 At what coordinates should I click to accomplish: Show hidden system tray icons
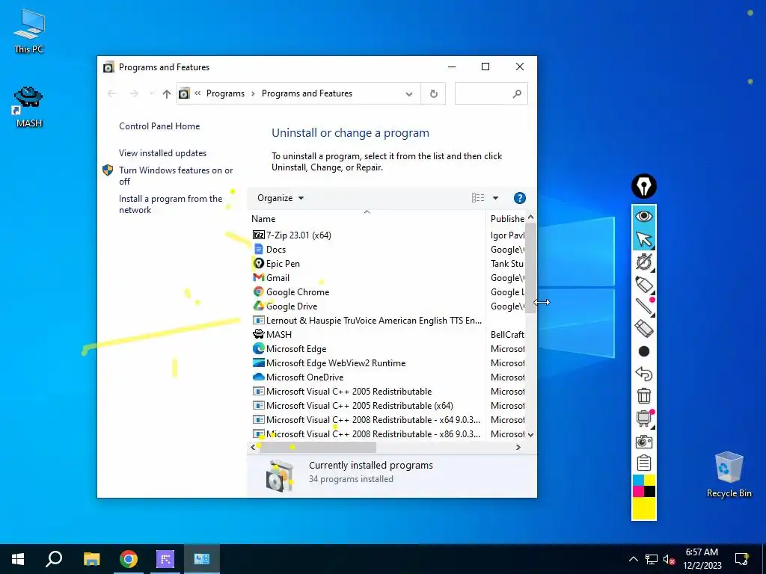(x=633, y=559)
